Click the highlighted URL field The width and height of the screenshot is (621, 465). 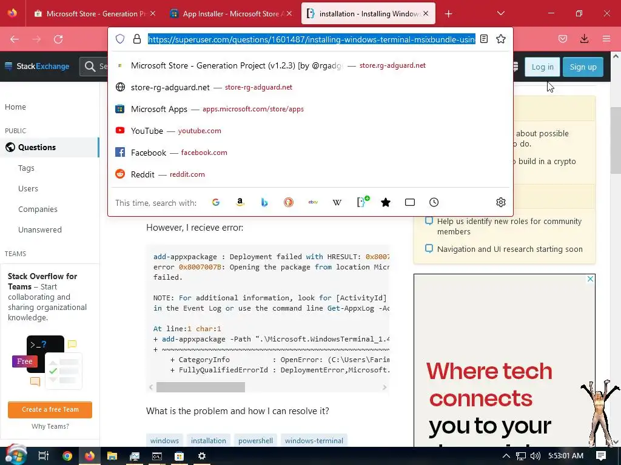tap(311, 39)
